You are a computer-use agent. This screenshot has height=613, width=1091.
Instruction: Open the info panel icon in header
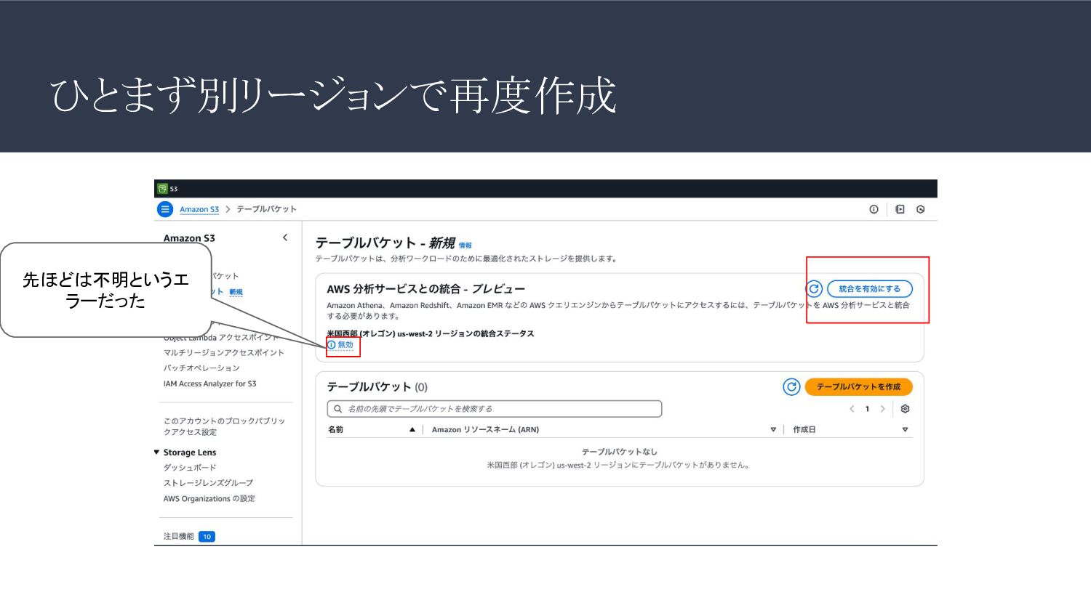point(874,209)
